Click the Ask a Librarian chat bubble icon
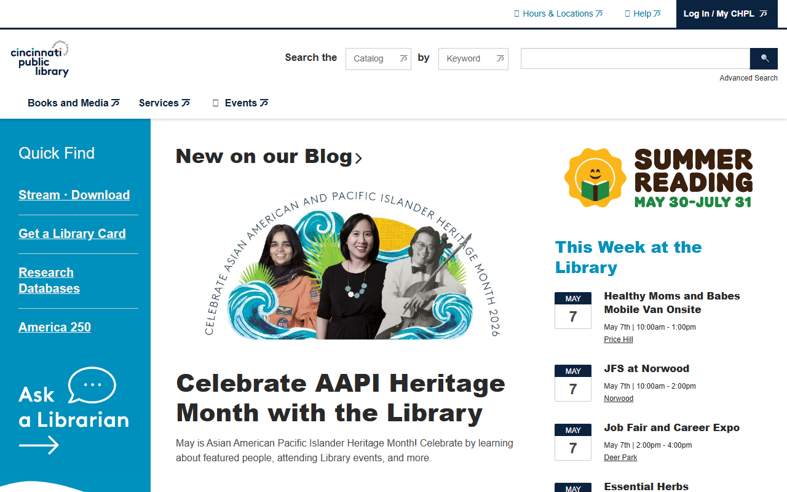 coord(92,385)
